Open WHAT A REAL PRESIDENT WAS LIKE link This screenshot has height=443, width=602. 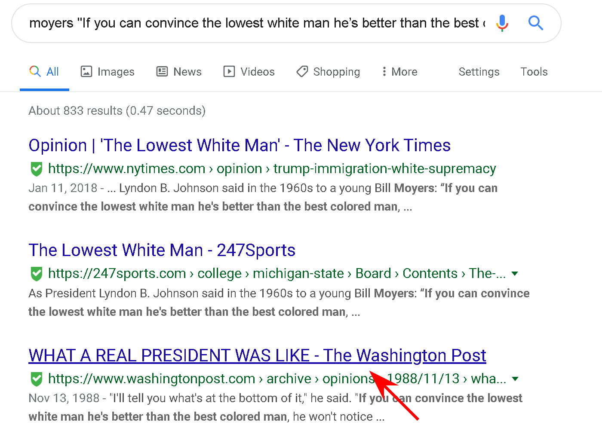point(257,355)
